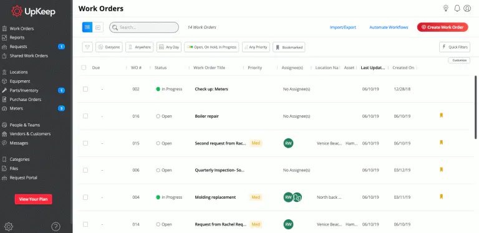Go to the Locations section

pos(18,72)
